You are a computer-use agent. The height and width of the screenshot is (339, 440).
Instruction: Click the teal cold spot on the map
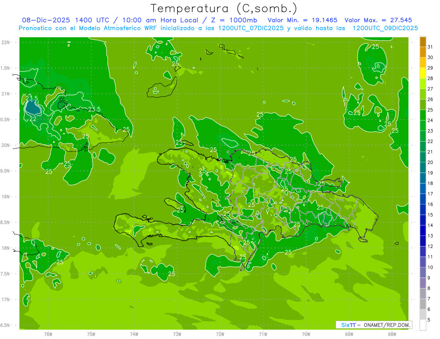[x=32, y=108]
